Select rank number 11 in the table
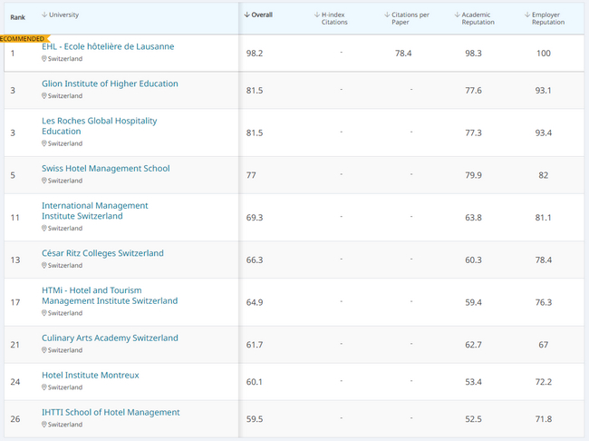Screen dimensions: 589x441 (14, 218)
